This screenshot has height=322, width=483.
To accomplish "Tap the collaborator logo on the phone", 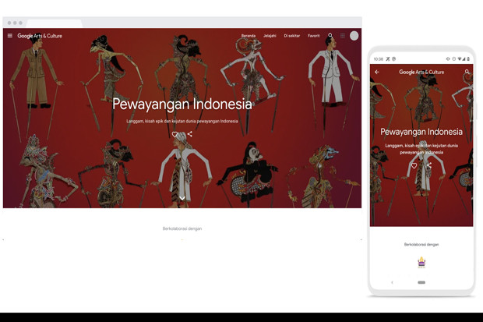I will tap(421, 263).
